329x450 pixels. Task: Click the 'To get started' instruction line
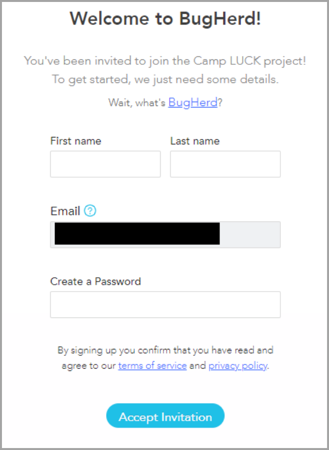(165, 79)
